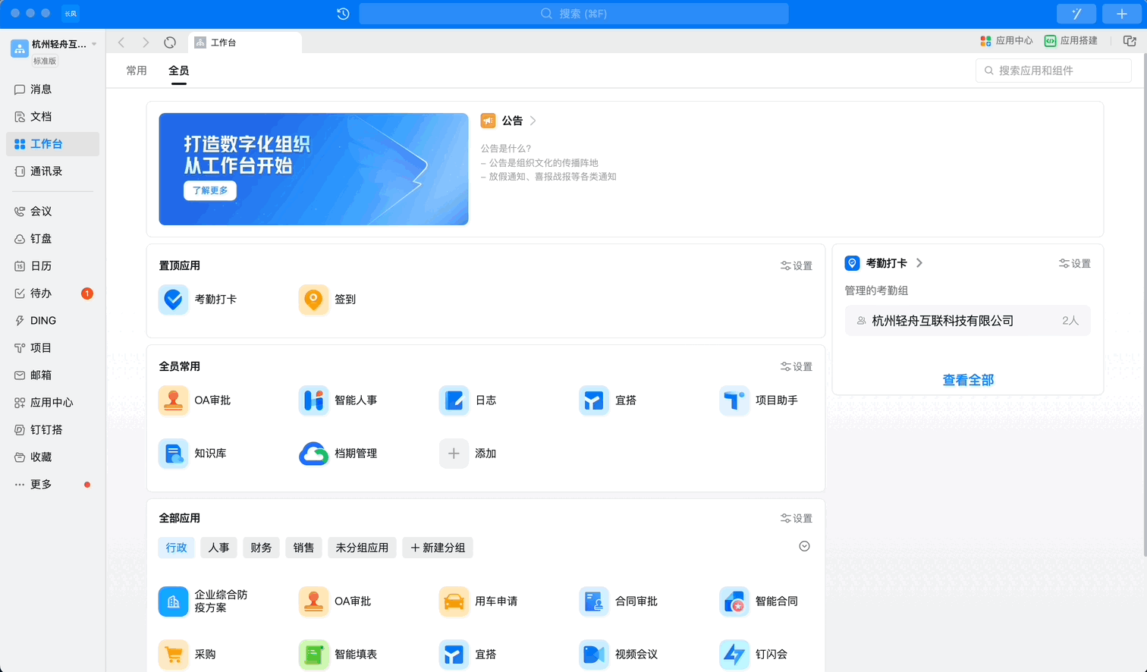Expand the 考勤打卡 widget chevron
The width and height of the screenshot is (1147, 672).
[x=919, y=263]
